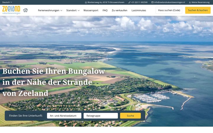Image resolution: width=213 pixels, height=133 pixels.
Task: Click the yellow Suche button
Action: pos(130,116)
